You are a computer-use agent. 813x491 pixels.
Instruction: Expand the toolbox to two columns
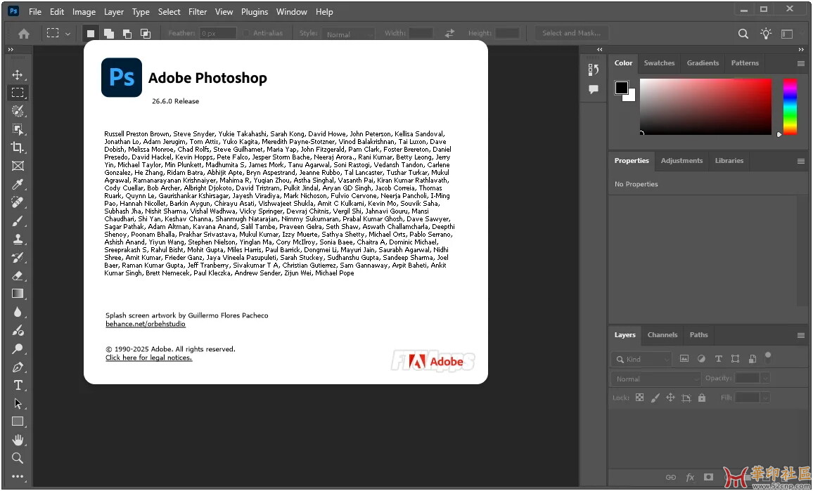coord(11,49)
